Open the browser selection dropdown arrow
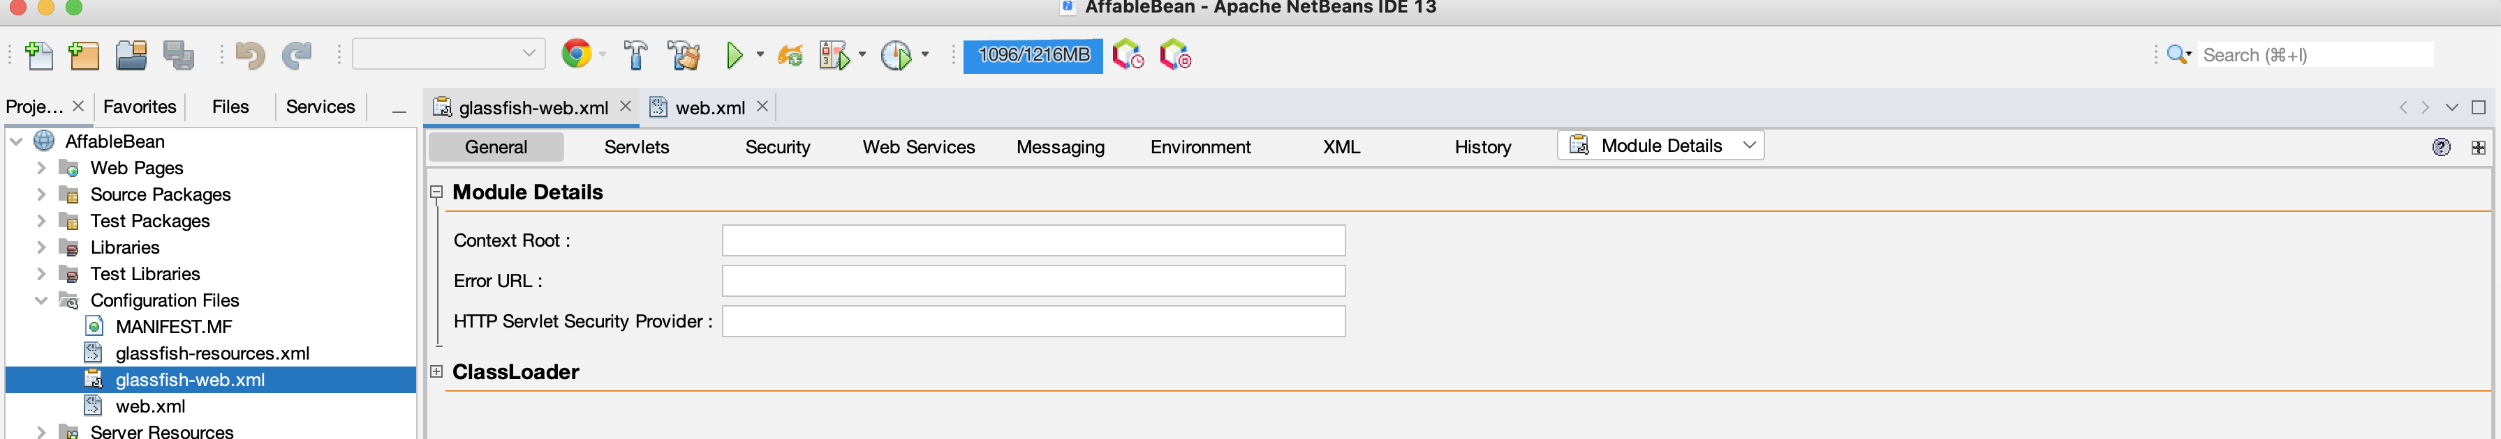 [x=602, y=54]
